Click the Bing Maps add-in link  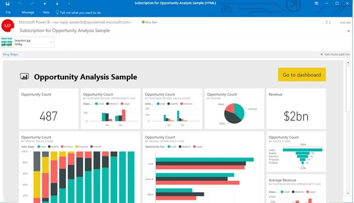coord(10,54)
